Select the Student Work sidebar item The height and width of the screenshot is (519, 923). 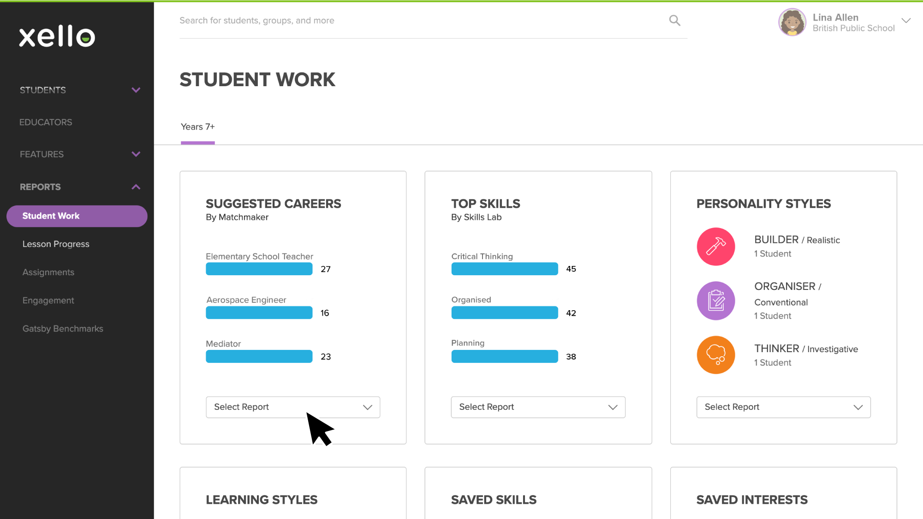coord(51,216)
